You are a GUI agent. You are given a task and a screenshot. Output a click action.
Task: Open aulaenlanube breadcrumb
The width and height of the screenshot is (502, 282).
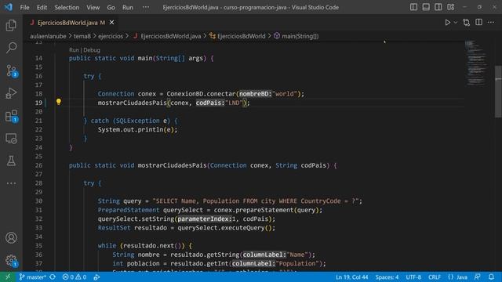(48, 36)
